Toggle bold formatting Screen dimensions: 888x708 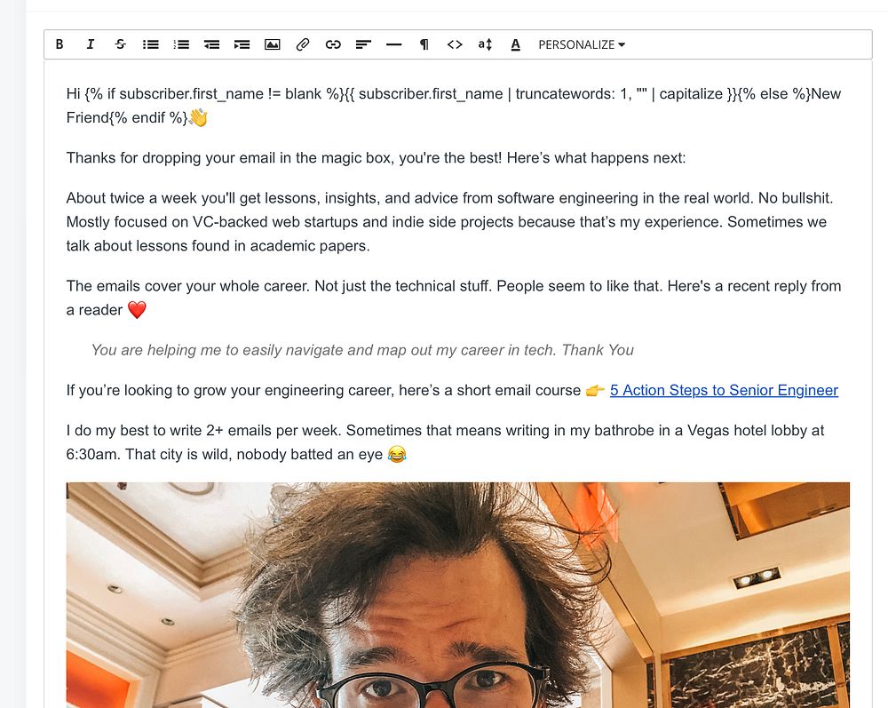59,44
